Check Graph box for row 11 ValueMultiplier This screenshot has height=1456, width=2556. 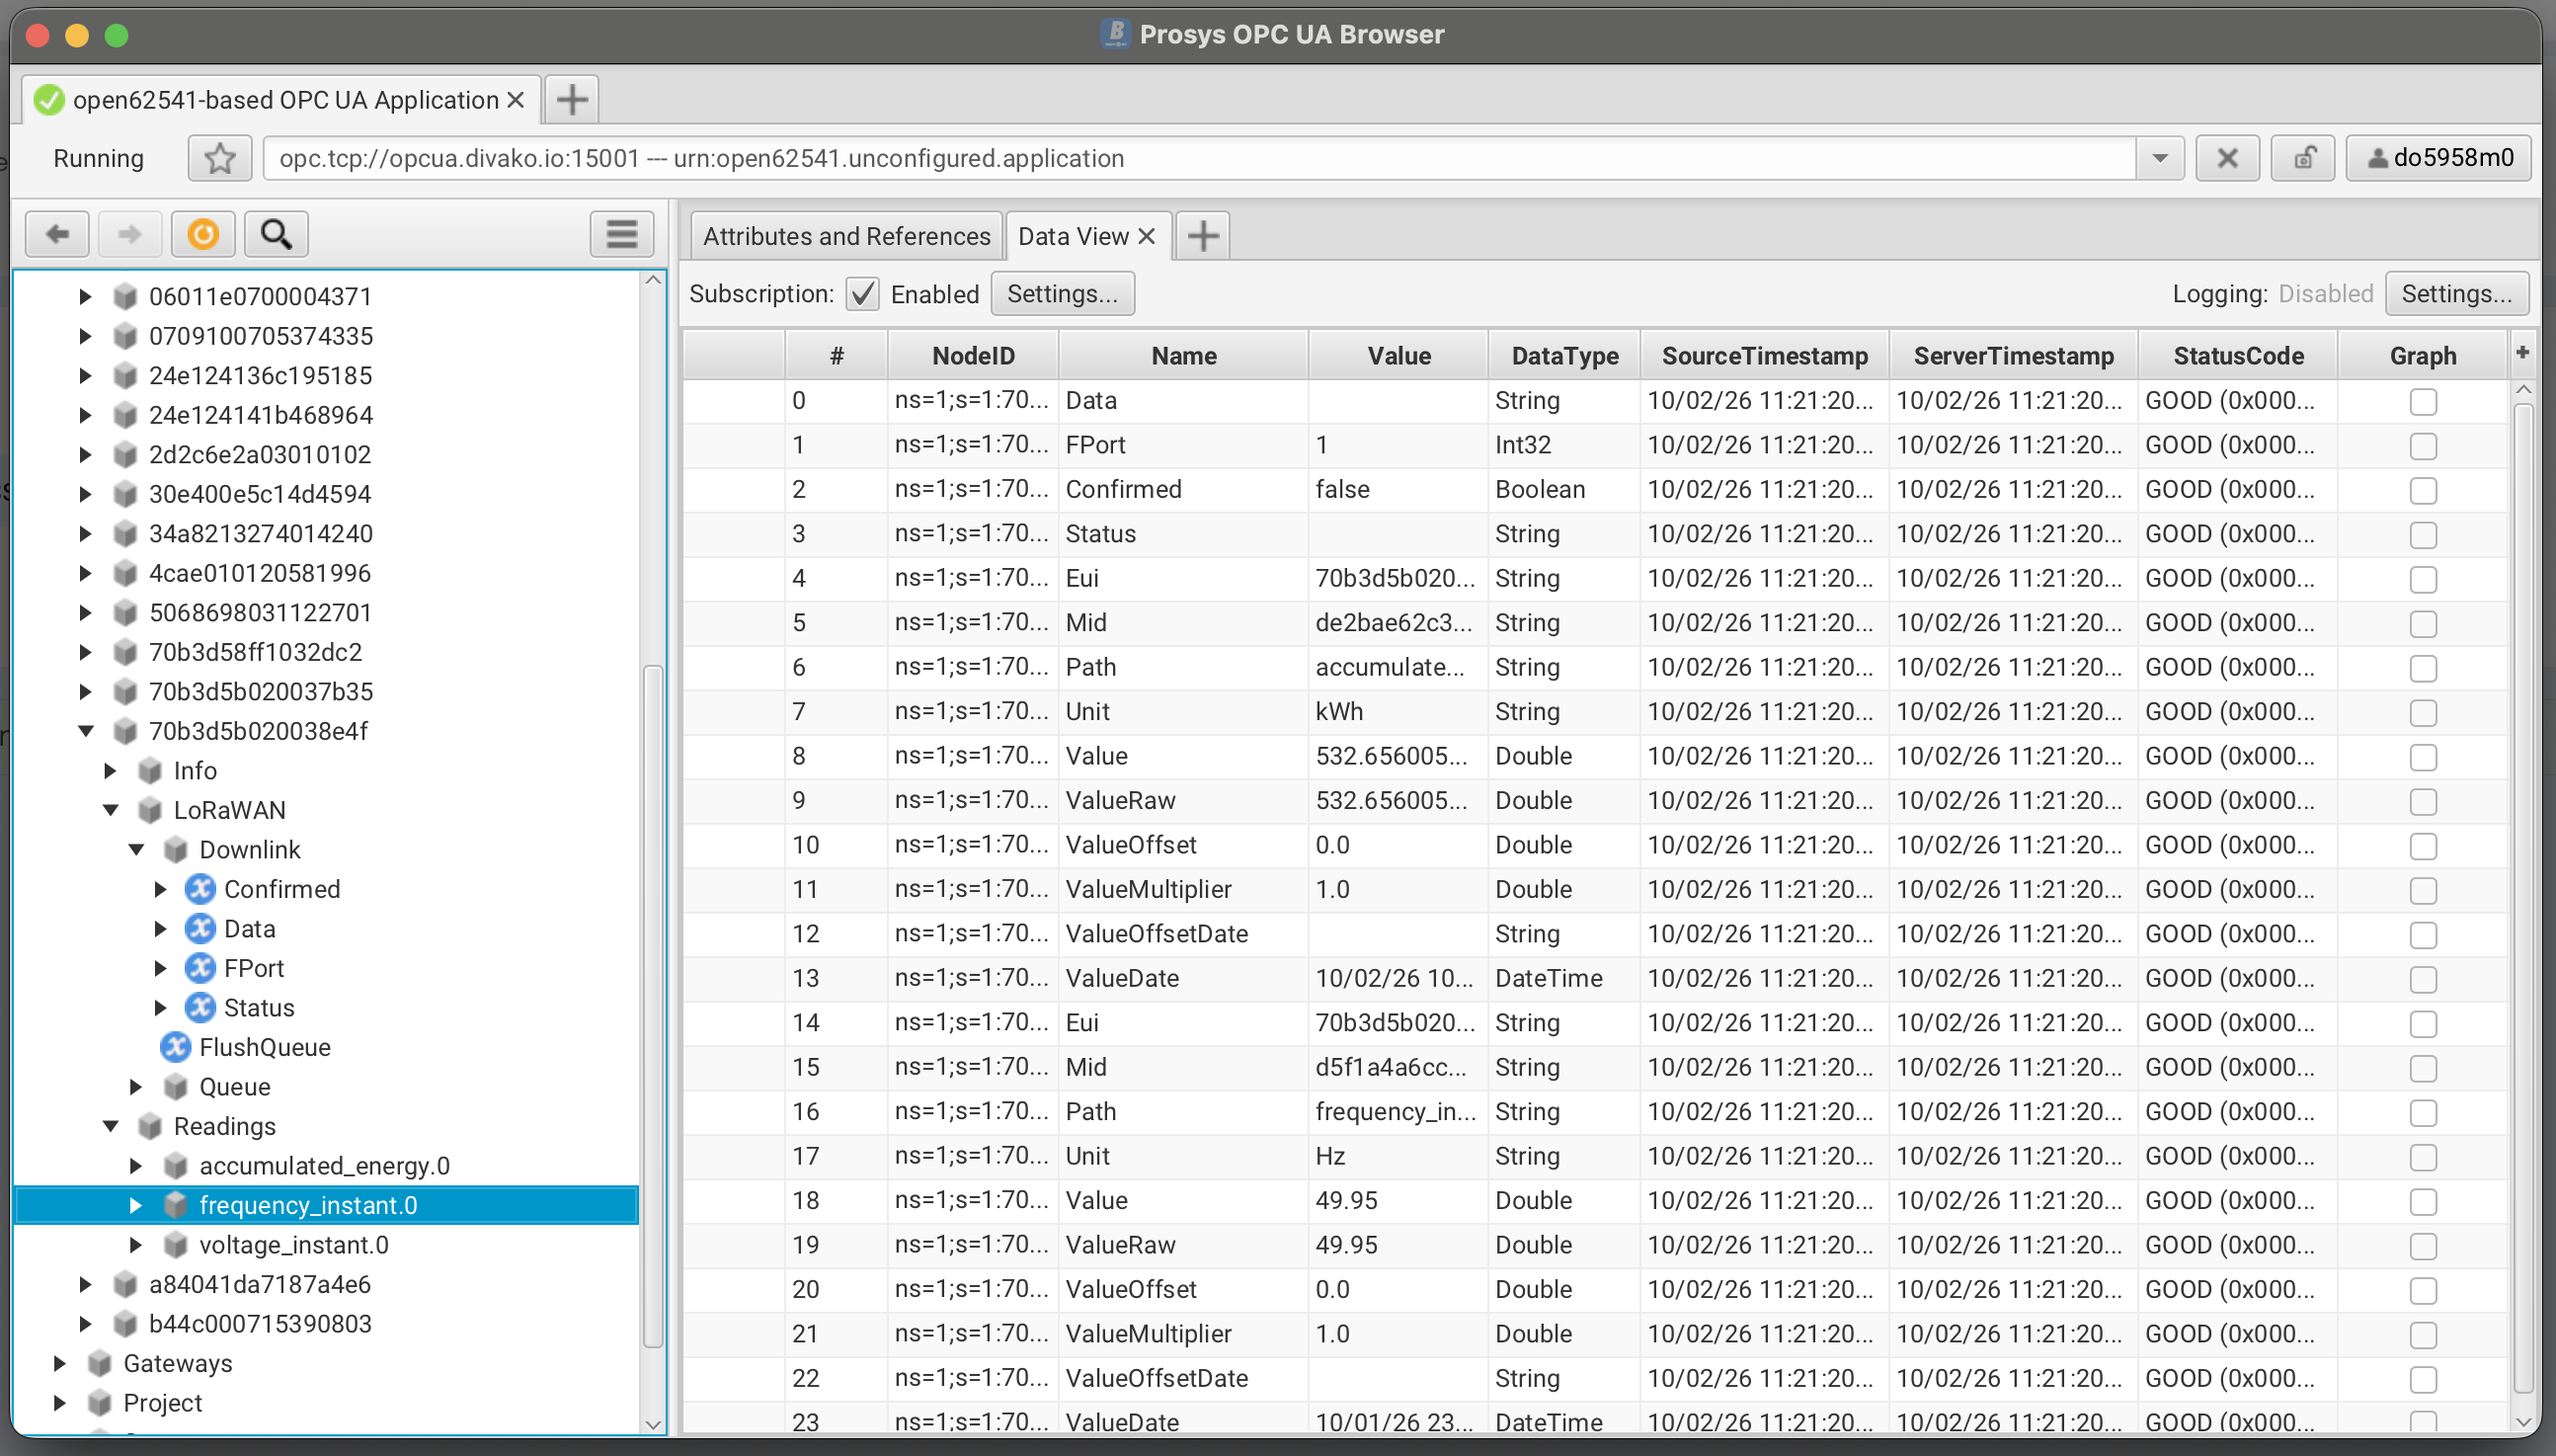pos(2423,890)
